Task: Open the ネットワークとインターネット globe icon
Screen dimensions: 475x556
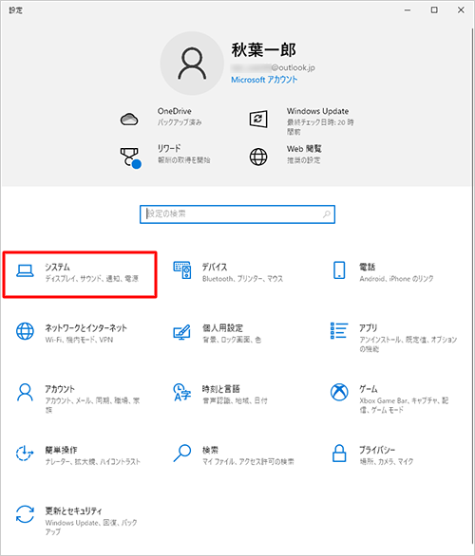Action: (26, 331)
